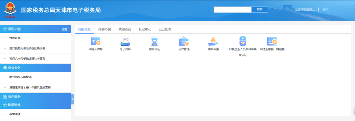
Task: Click the tax bureau emblem logo
Action: point(10,10)
